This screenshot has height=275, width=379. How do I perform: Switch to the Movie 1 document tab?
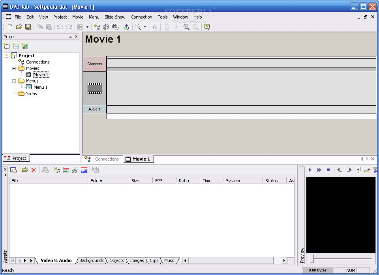pos(138,159)
